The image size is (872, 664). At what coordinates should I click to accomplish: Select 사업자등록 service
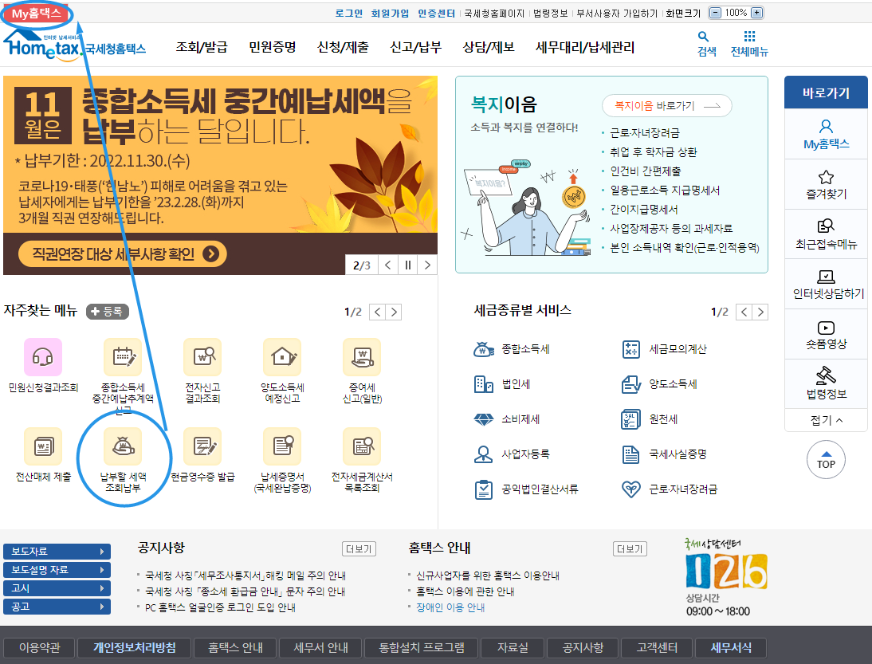[x=512, y=454]
